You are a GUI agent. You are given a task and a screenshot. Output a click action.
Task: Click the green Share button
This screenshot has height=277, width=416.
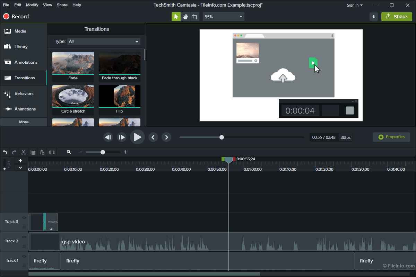coord(397,17)
